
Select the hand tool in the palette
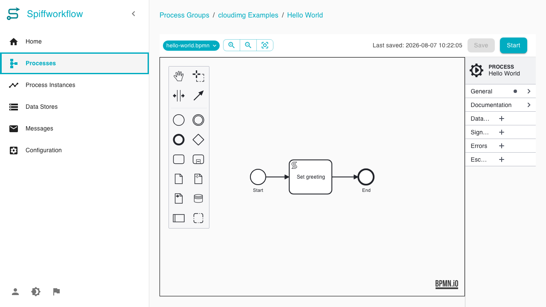click(x=179, y=76)
